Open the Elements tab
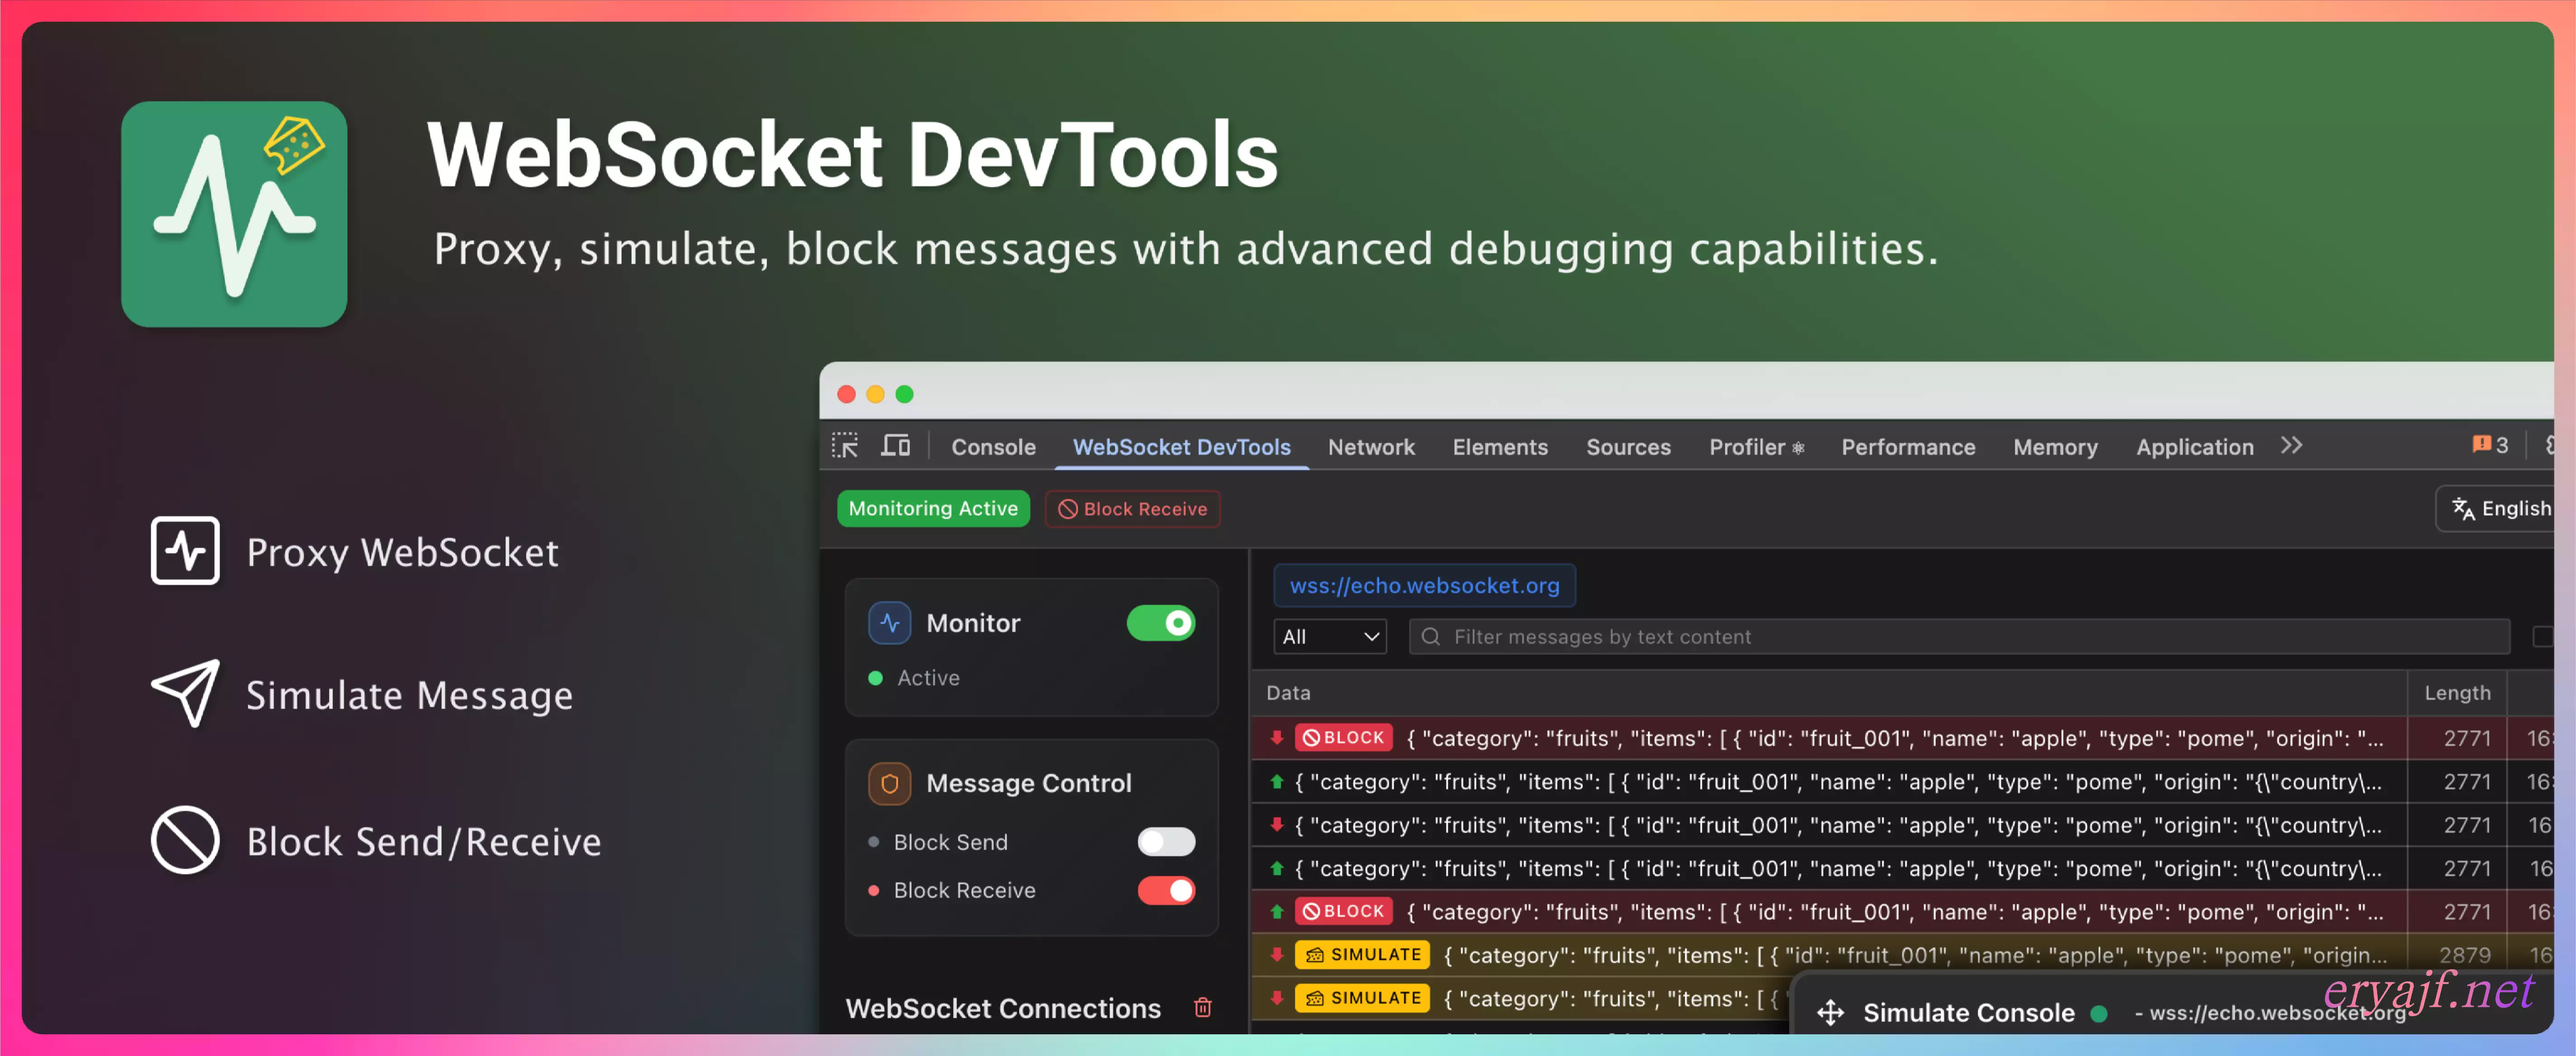This screenshot has width=2576, height=1056. [x=1500, y=447]
